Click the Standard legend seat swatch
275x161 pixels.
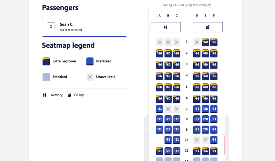[46, 77]
